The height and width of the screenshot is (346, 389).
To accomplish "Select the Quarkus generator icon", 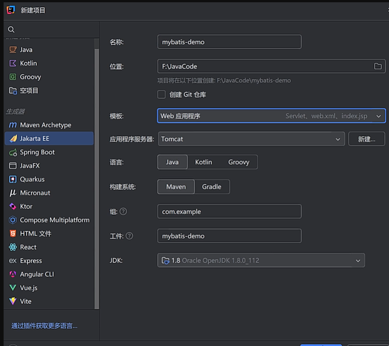I will pos(13,179).
